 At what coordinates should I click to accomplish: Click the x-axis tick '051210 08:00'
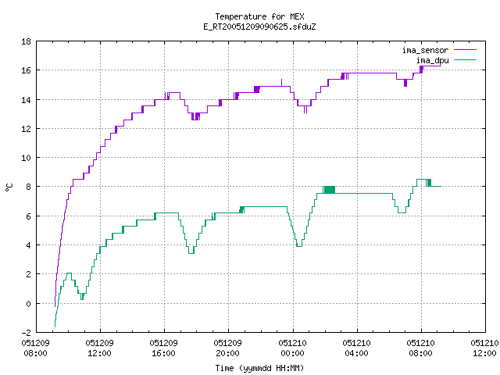click(x=420, y=348)
